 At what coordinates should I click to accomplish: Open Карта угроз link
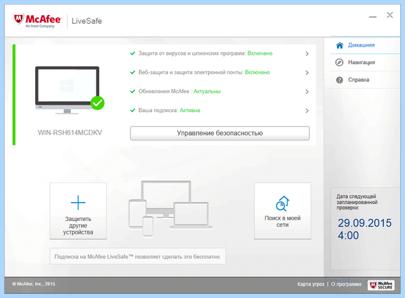310,284
